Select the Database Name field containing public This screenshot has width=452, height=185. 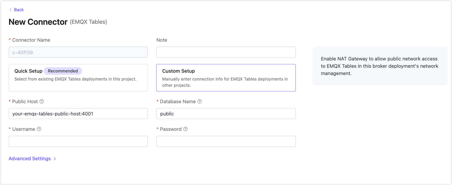(226, 114)
